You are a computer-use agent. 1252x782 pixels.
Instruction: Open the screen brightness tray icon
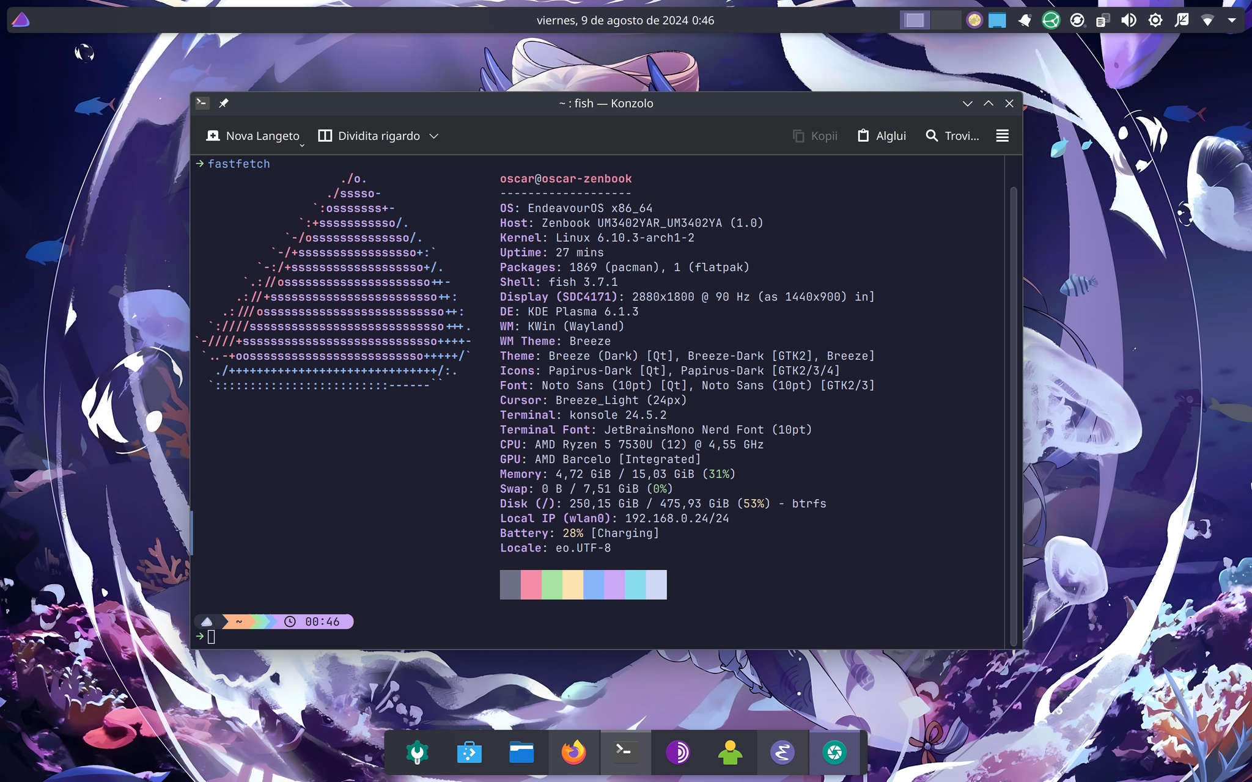click(x=1155, y=20)
